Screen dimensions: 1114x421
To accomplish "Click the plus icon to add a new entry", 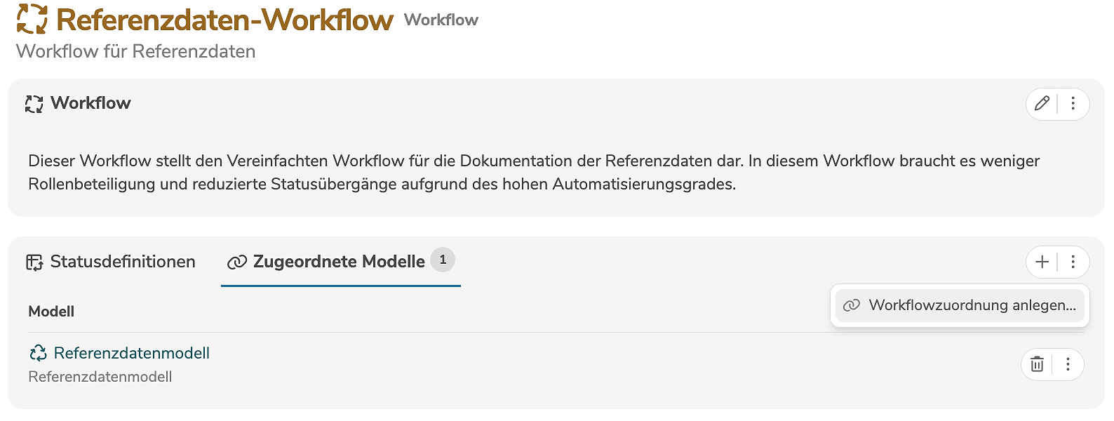I will tap(1042, 262).
